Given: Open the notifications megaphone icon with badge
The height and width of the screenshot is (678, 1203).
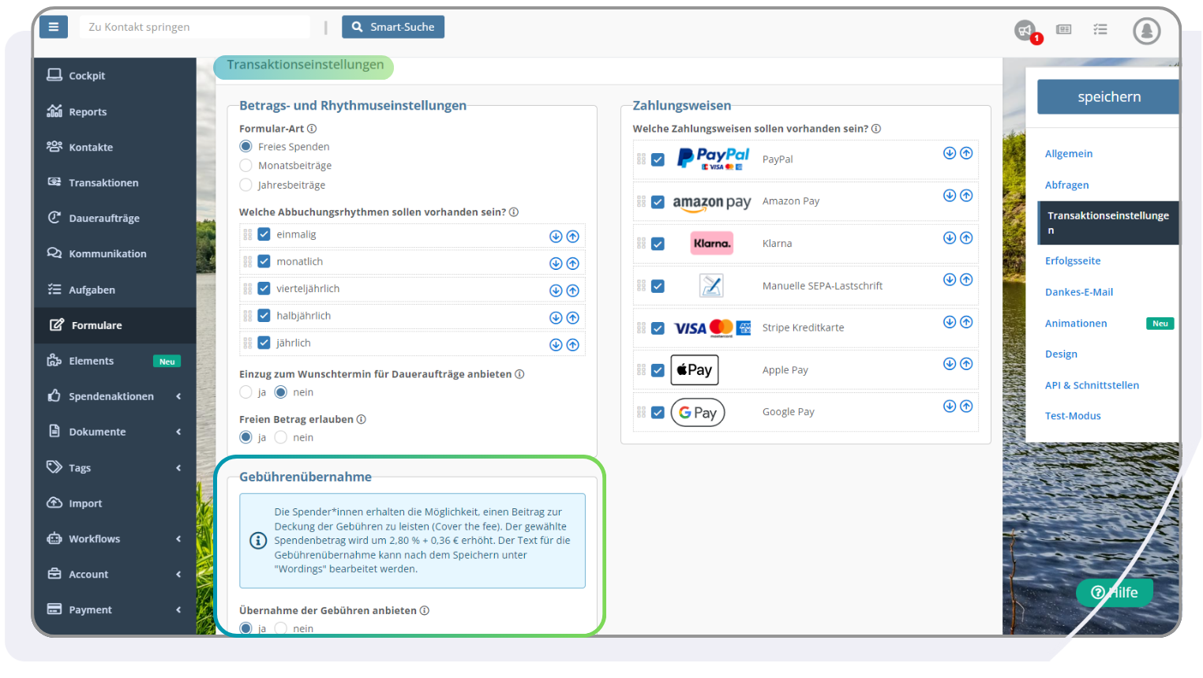Looking at the screenshot, I should pos(1026,30).
